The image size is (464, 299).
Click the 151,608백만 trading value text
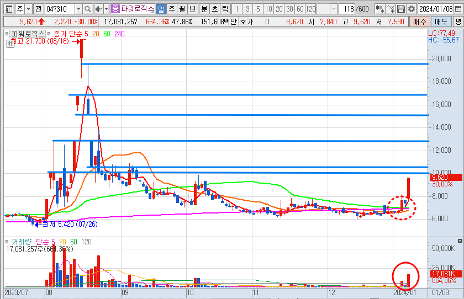(x=219, y=22)
